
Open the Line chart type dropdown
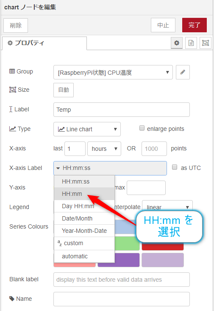87,129
